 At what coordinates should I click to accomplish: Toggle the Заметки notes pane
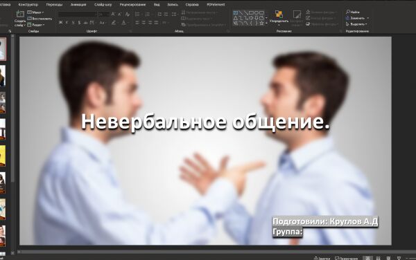(x=322, y=258)
